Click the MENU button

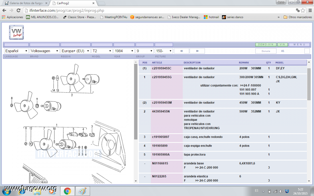pos(299,45)
